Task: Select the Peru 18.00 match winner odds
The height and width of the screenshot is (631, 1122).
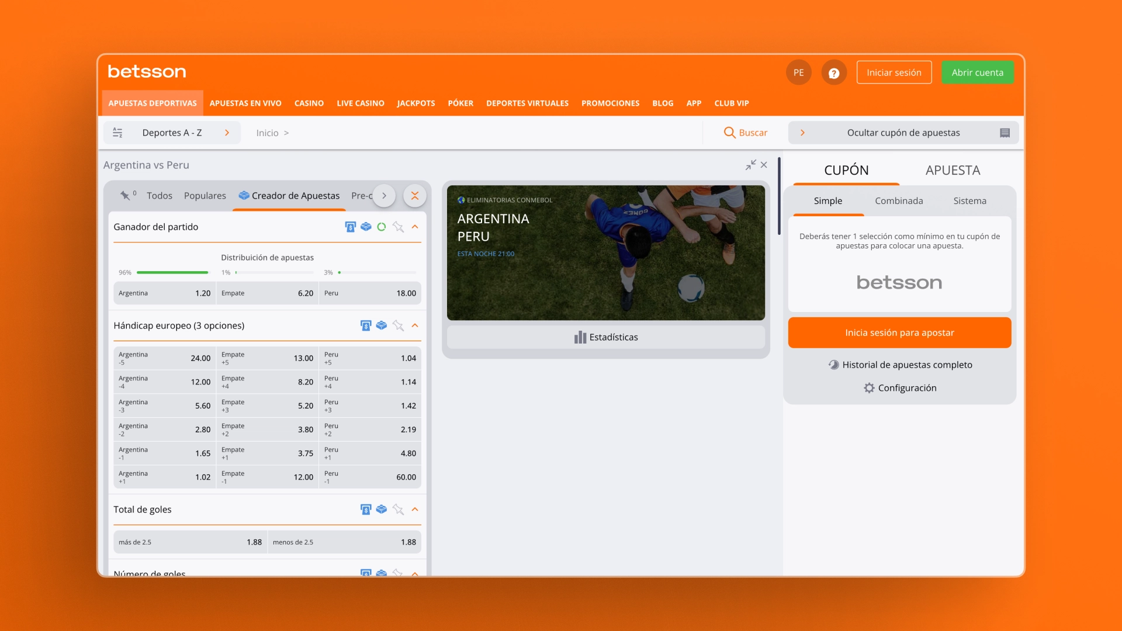Action: pyautogui.click(x=370, y=293)
